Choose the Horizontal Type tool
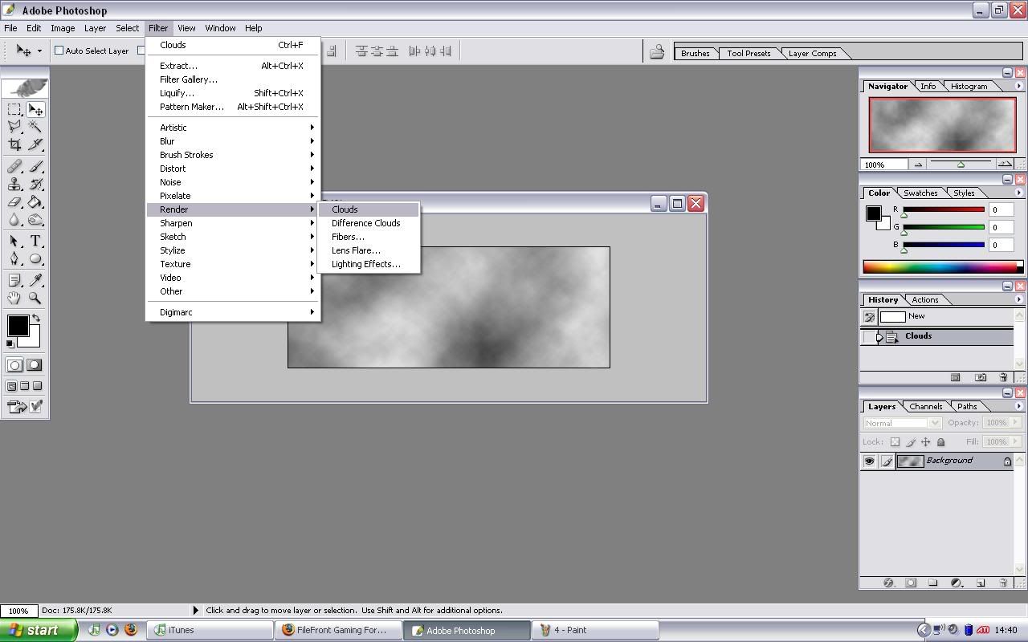 (x=35, y=241)
